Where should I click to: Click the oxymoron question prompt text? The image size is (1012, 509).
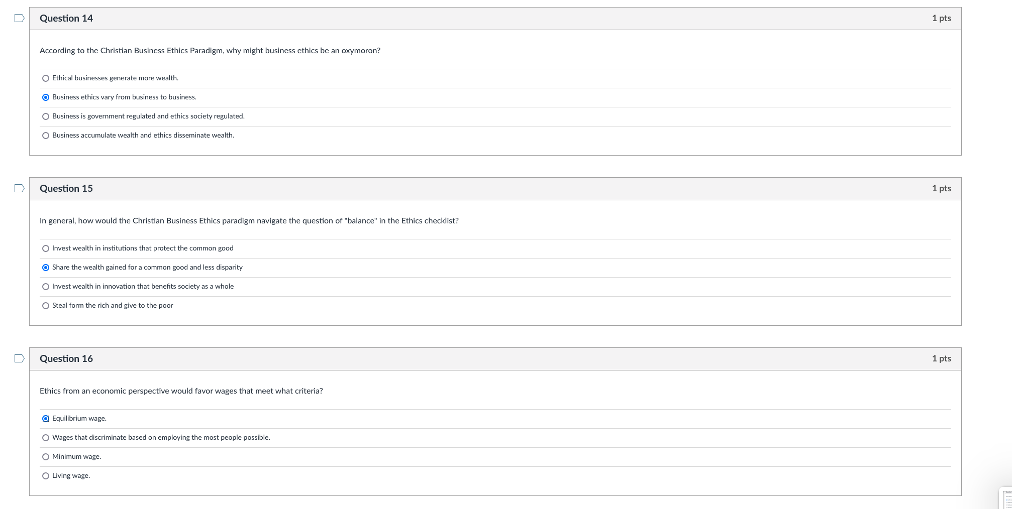coord(210,51)
